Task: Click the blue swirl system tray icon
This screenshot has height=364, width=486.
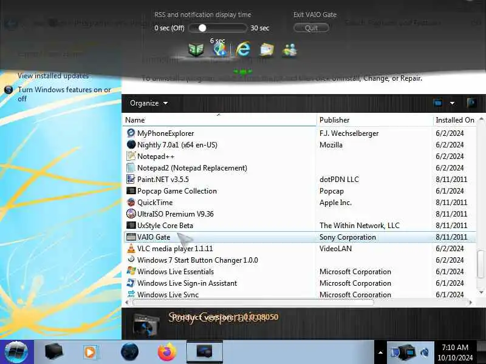Action: coord(425,352)
